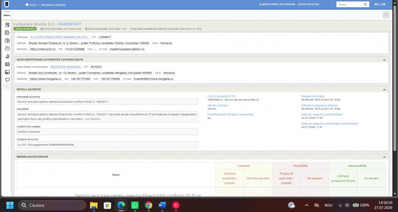The width and height of the screenshot is (398, 212).
Task: Open the ID card sidebar icon
Action: [7, 64]
